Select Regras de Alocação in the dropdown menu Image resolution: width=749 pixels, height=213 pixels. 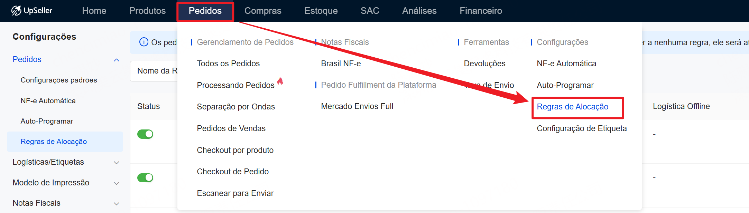(572, 107)
